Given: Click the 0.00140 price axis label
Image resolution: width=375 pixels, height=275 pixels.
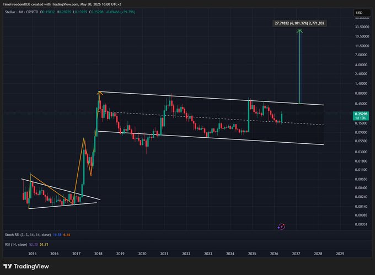Looking at the screenshot, I should 361,207.
